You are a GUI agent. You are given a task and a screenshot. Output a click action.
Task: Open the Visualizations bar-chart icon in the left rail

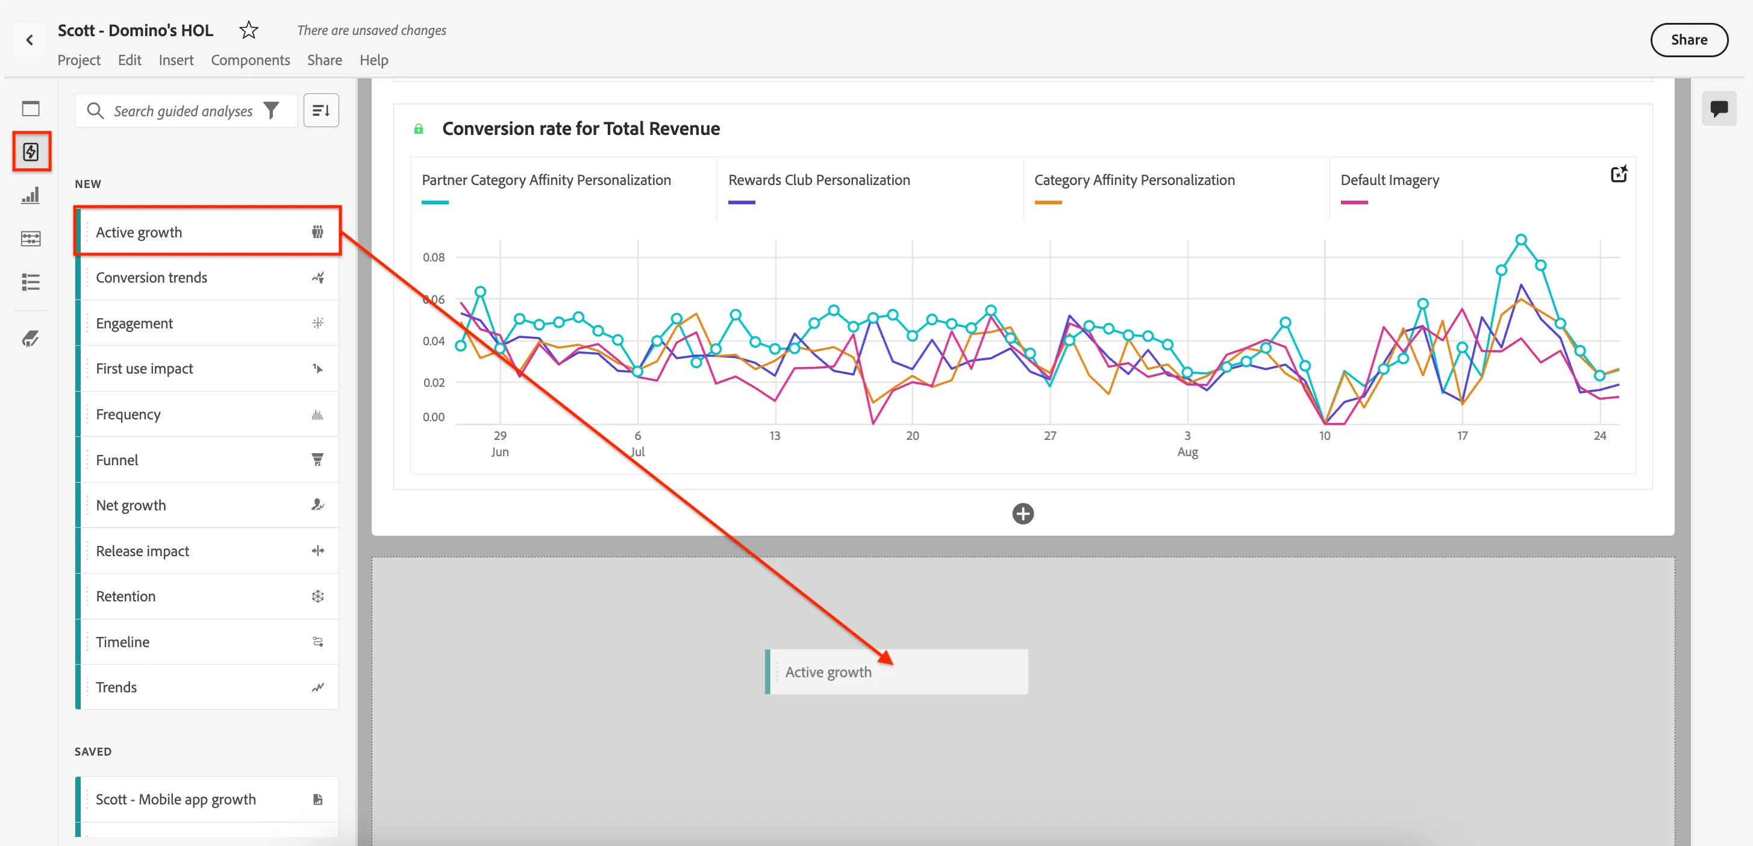click(31, 195)
